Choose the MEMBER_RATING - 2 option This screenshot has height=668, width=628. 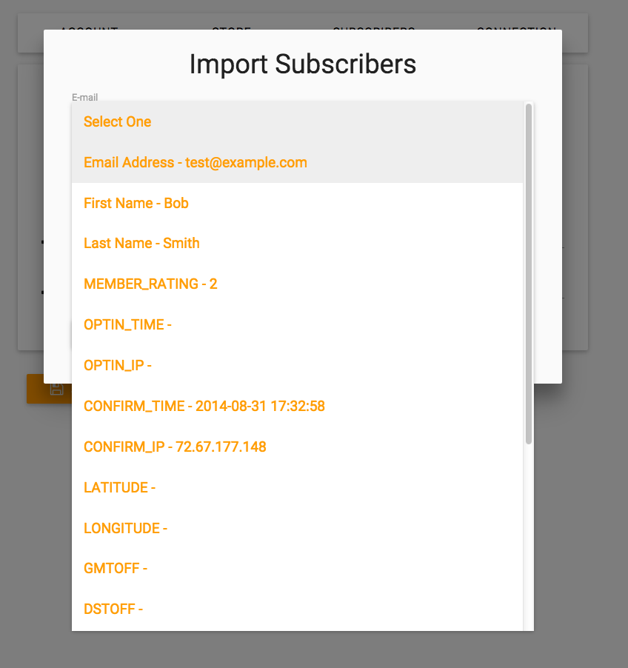tap(150, 284)
